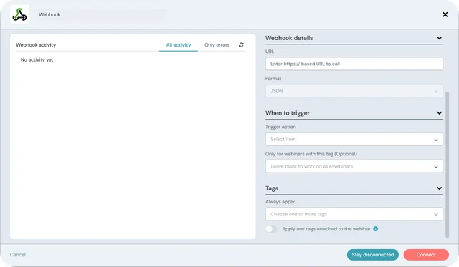Click the 'No activity yet' text

[37, 59]
